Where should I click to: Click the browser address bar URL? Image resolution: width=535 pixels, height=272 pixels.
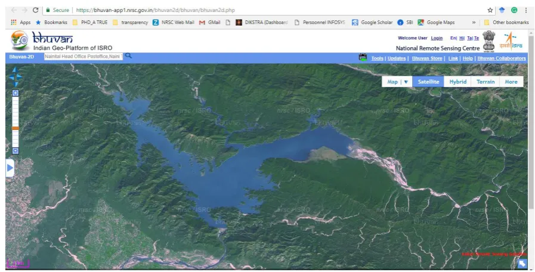[155, 10]
